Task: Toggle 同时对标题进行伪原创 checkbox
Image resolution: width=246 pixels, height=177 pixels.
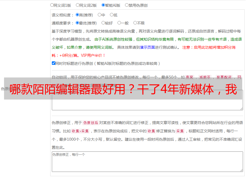Action: 53,63
